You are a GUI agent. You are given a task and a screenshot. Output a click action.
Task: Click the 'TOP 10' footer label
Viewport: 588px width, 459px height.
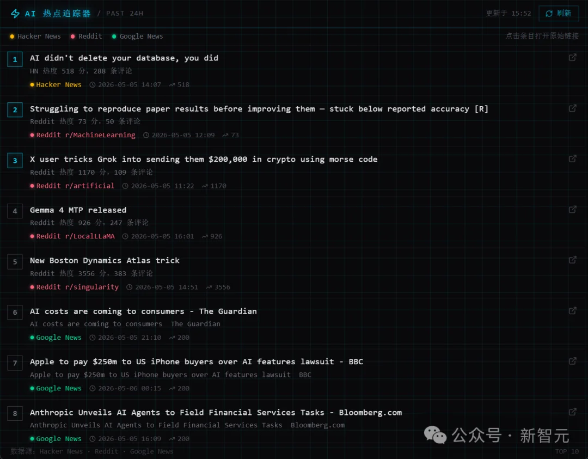click(x=567, y=451)
